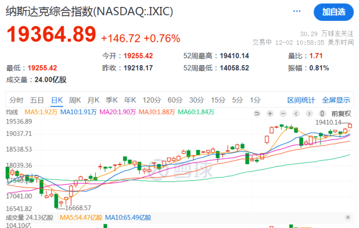The height and width of the screenshot is (228, 359).
Task: Select the 日K daily candlestick tab
Action: coord(57,100)
